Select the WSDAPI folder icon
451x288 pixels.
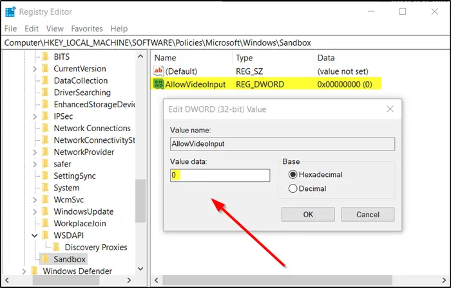46,235
